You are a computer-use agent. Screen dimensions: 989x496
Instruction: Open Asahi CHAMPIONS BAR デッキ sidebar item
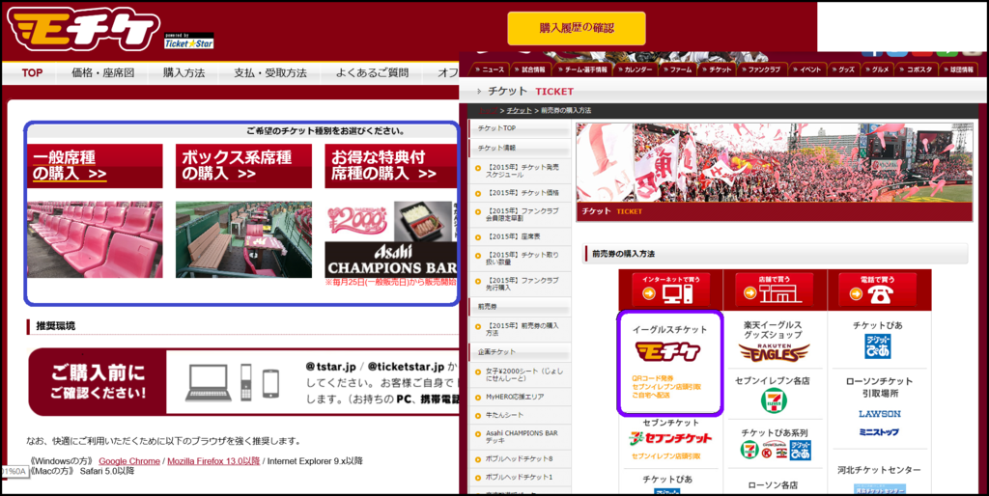pos(519,437)
